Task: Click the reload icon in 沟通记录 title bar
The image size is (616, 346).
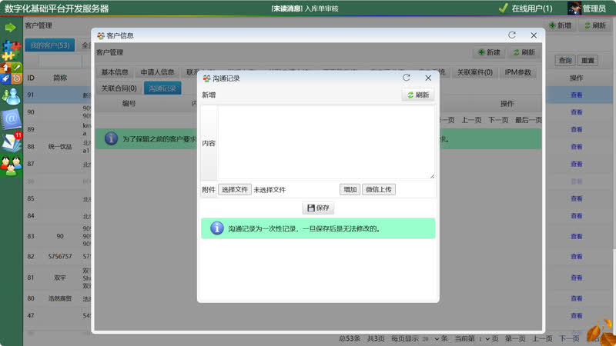Action: pos(407,78)
